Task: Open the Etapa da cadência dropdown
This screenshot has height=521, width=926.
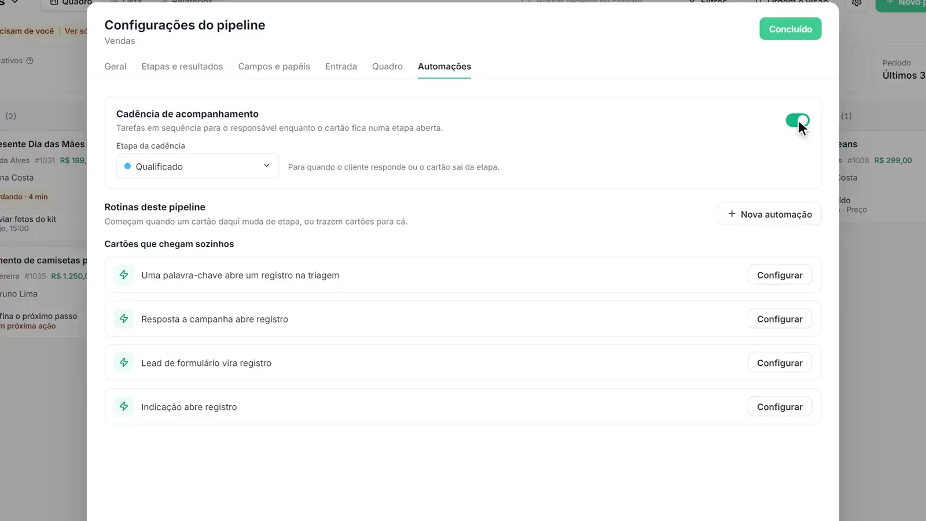Action: [x=197, y=166]
